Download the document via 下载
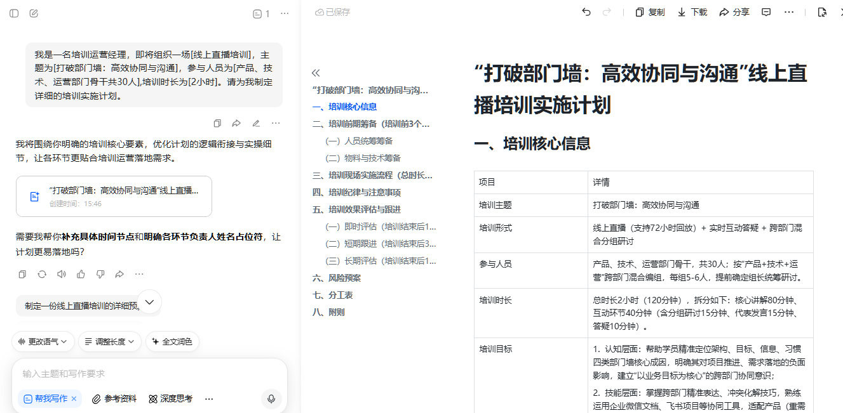The height and width of the screenshot is (413, 843). [x=692, y=12]
